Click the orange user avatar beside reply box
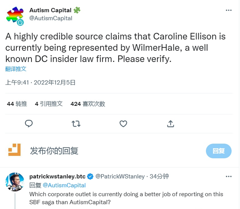The width and height of the screenshot is (240, 209). click(14, 150)
